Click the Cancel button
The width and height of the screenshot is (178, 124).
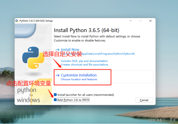point(144,100)
